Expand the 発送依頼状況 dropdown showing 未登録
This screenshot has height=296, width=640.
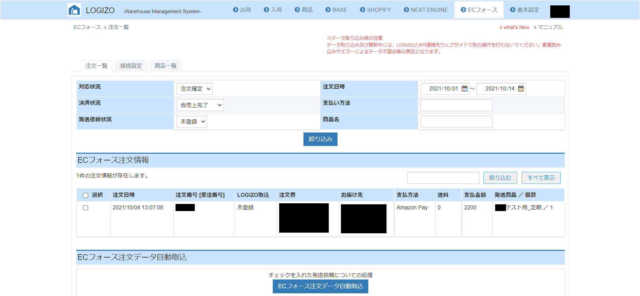192,122
